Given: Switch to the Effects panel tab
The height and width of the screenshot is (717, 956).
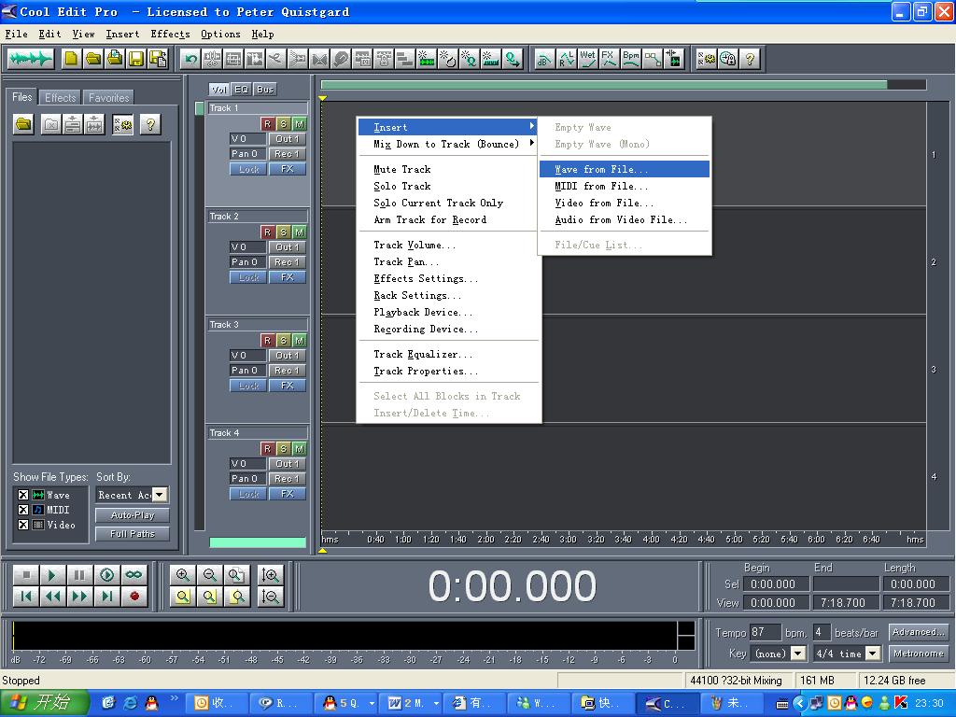Looking at the screenshot, I should point(61,97).
